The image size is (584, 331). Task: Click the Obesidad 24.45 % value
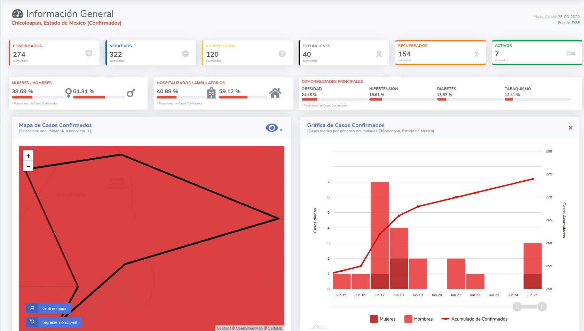(x=309, y=95)
